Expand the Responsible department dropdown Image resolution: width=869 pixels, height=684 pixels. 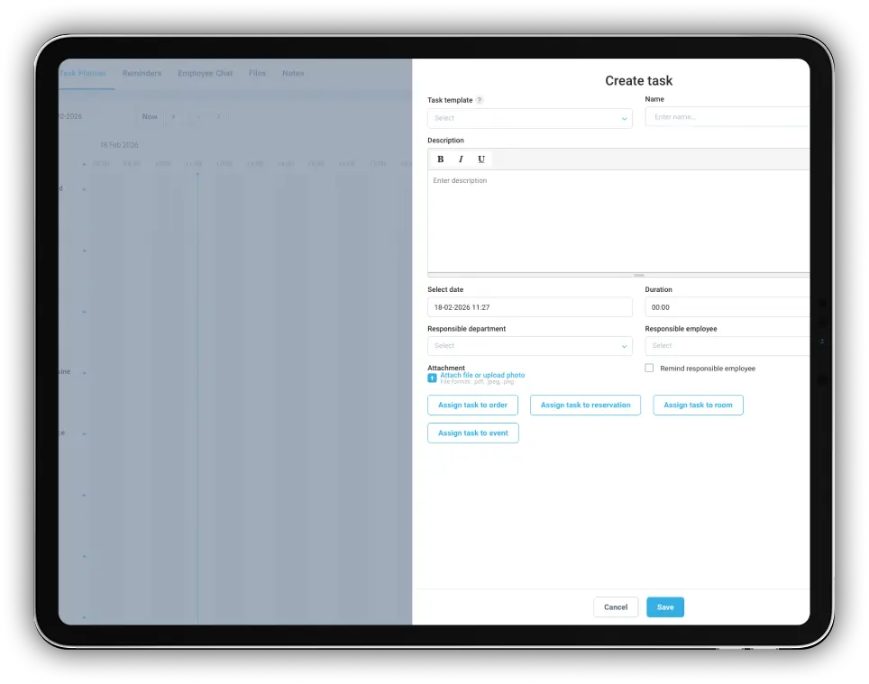coord(530,346)
